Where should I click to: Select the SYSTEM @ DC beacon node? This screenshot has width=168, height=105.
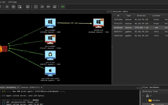point(99,23)
